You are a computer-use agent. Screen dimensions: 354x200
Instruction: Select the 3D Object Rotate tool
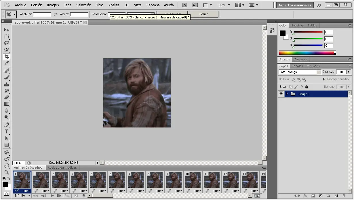(x=6, y=153)
